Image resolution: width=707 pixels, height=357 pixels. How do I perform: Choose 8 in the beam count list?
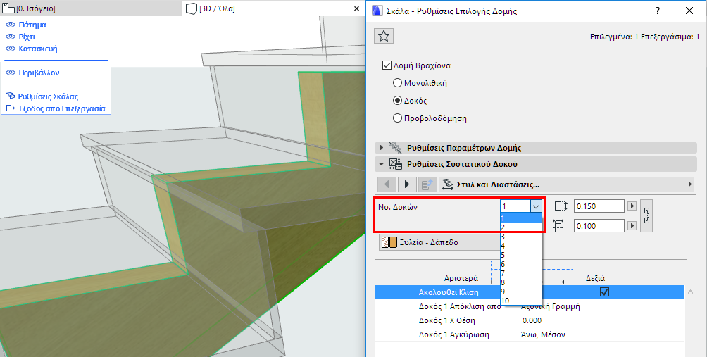pyautogui.click(x=521, y=282)
